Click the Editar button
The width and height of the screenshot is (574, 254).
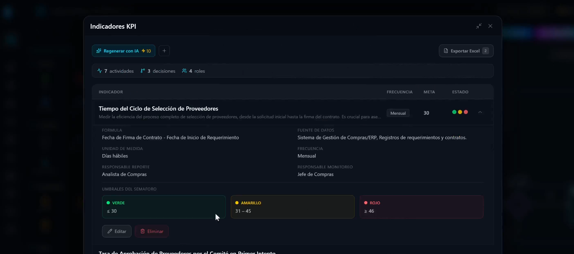pos(117,231)
